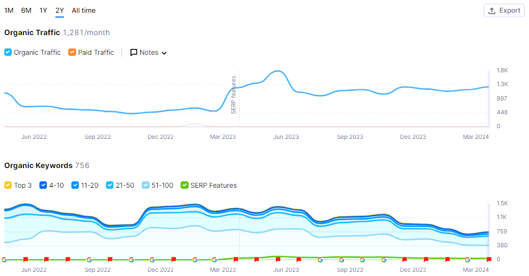Select the Google icon nearest the Sep 2022 label
Screen dimensions: 529x276
pos(88,260)
